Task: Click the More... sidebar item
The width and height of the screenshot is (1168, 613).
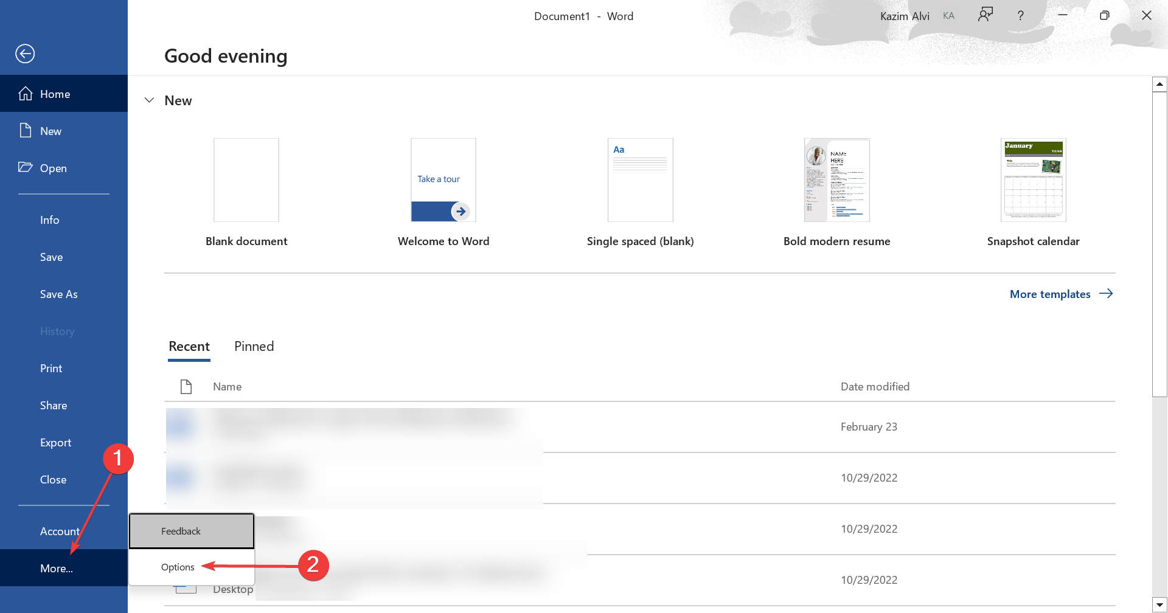Action: [x=64, y=568]
